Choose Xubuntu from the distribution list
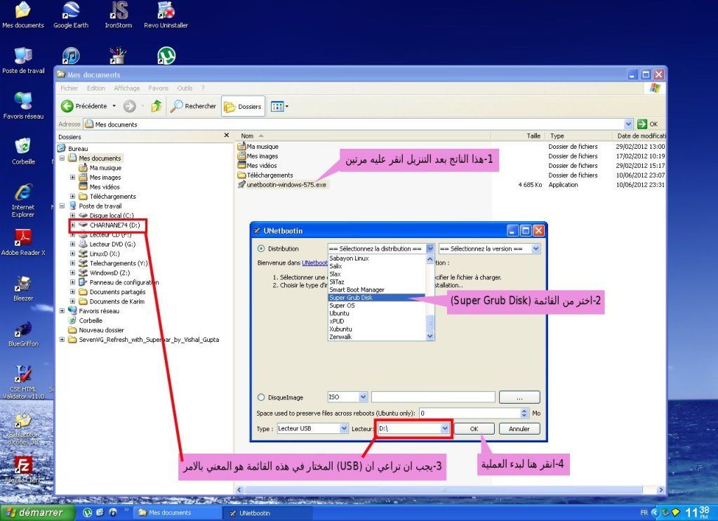718x521 pixels. 377,329
